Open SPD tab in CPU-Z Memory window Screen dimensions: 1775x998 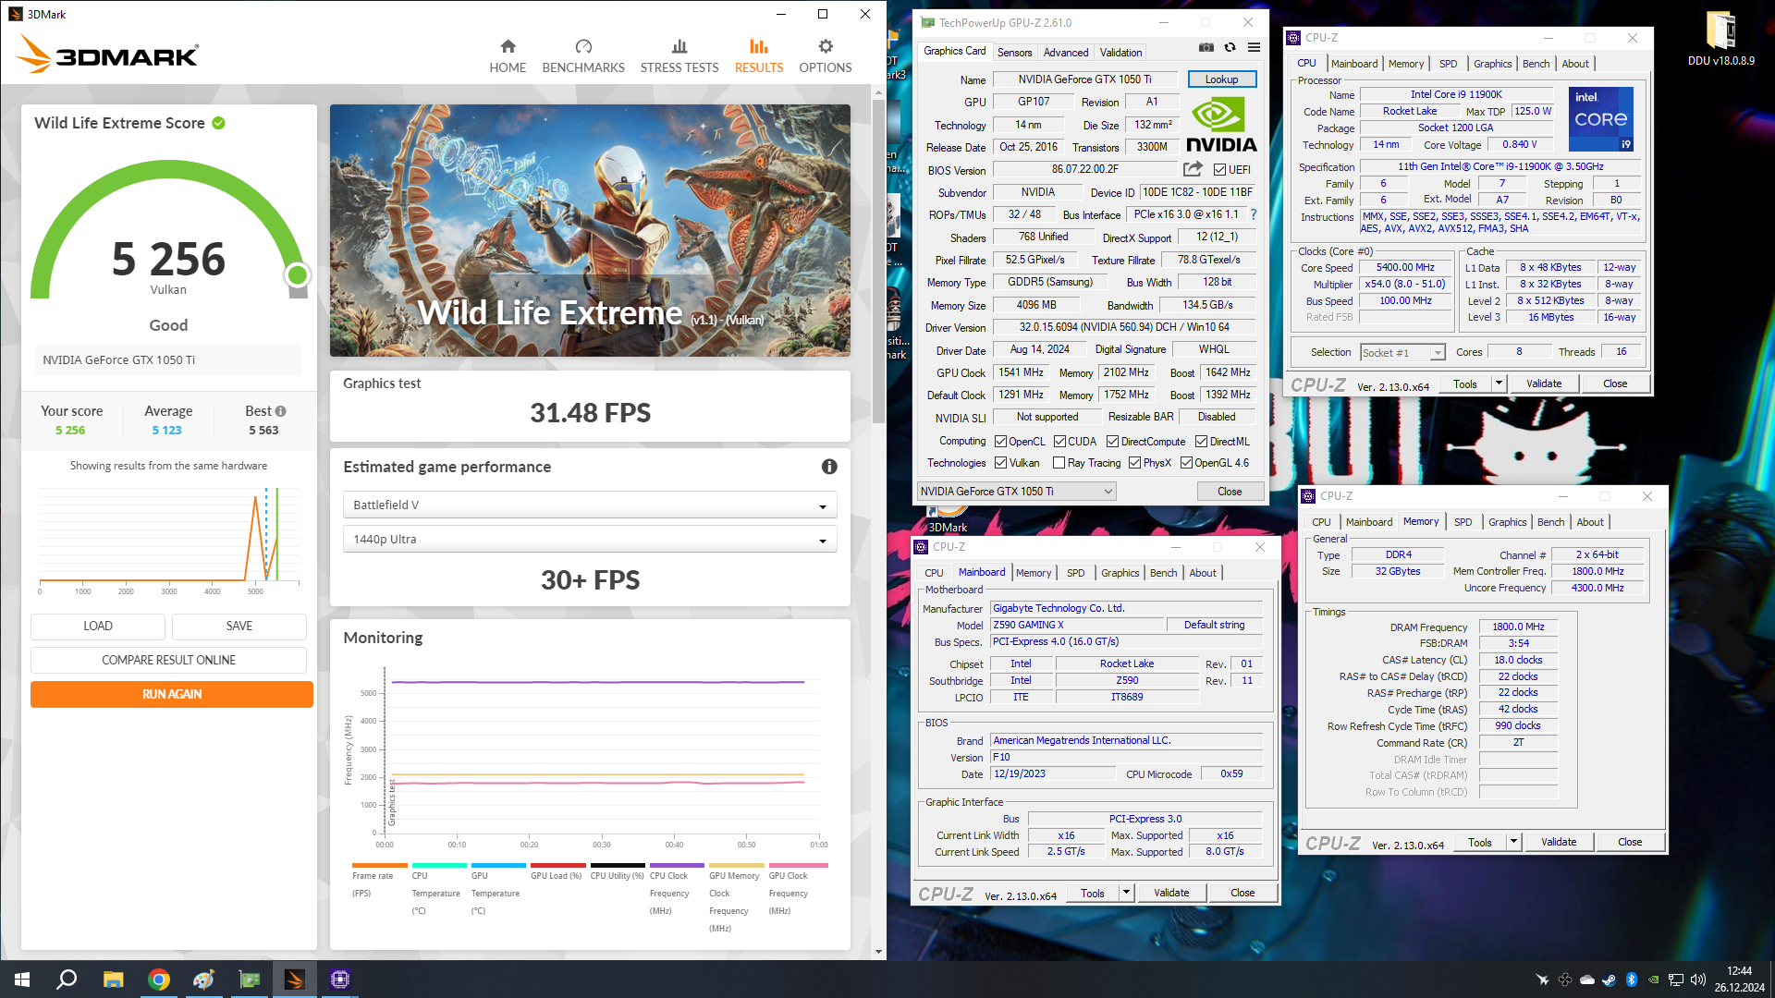[x=1463, y=522]
